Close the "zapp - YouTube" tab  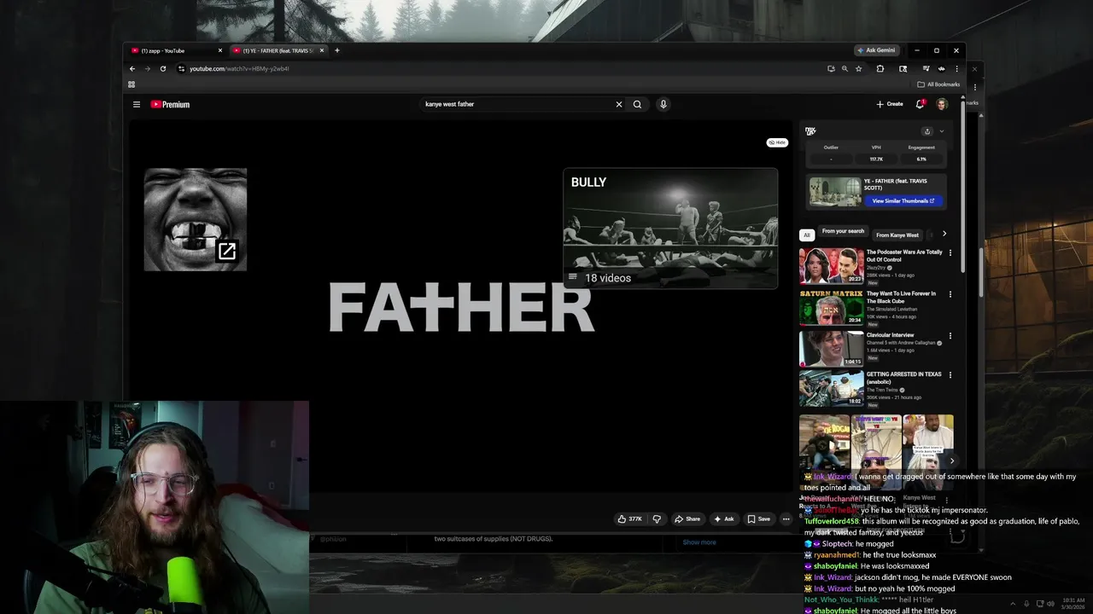(x=219, y=50)
